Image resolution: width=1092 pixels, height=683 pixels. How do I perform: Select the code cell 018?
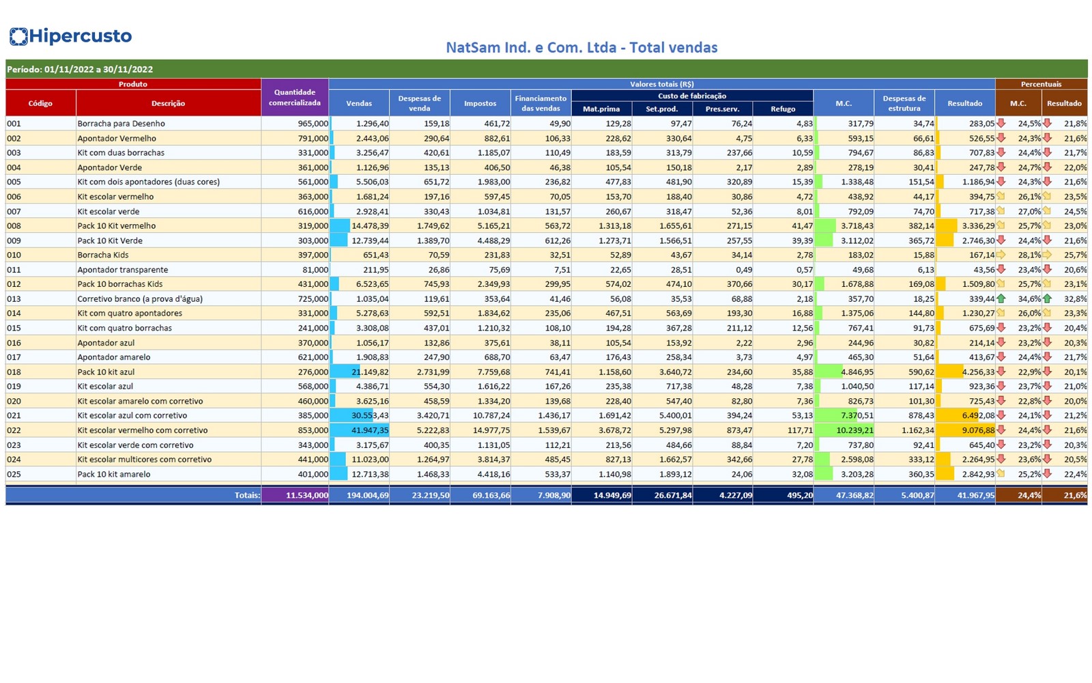(x=40, y=372)
